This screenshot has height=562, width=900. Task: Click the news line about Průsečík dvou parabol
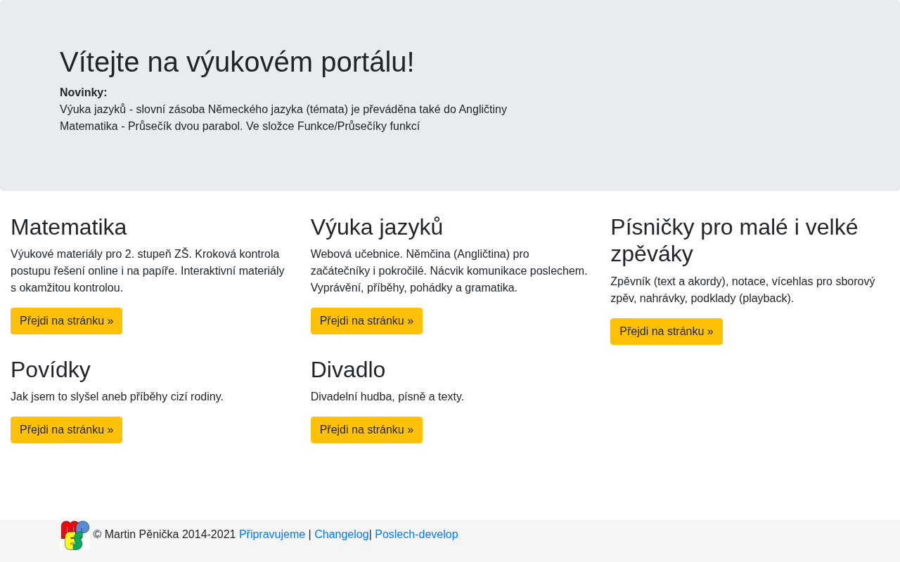click(240, 126)
